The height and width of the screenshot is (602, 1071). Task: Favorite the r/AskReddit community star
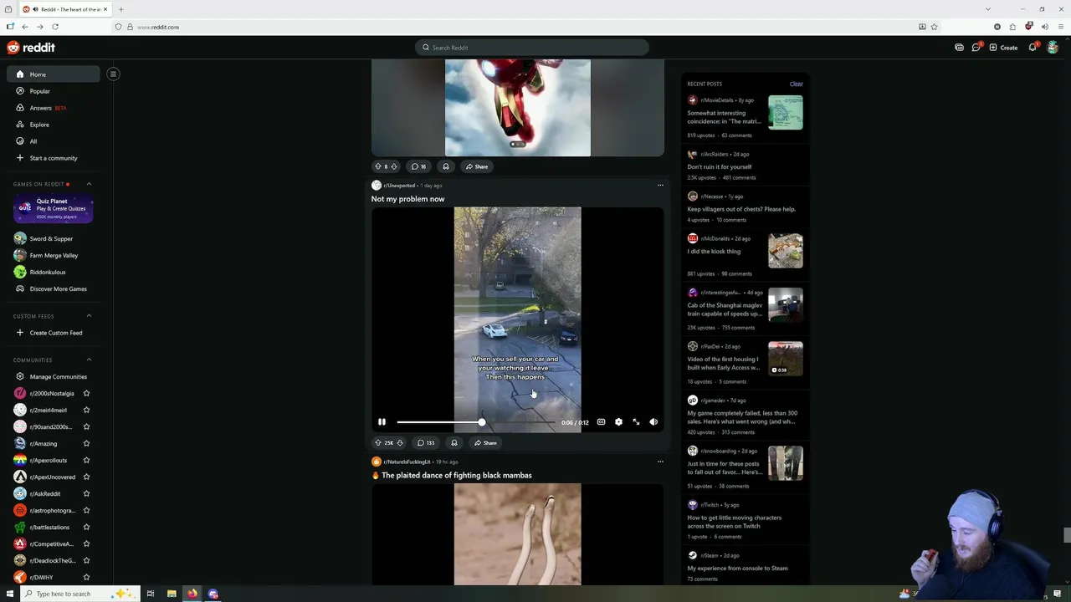pyautogui.click(x=86, y=493)
